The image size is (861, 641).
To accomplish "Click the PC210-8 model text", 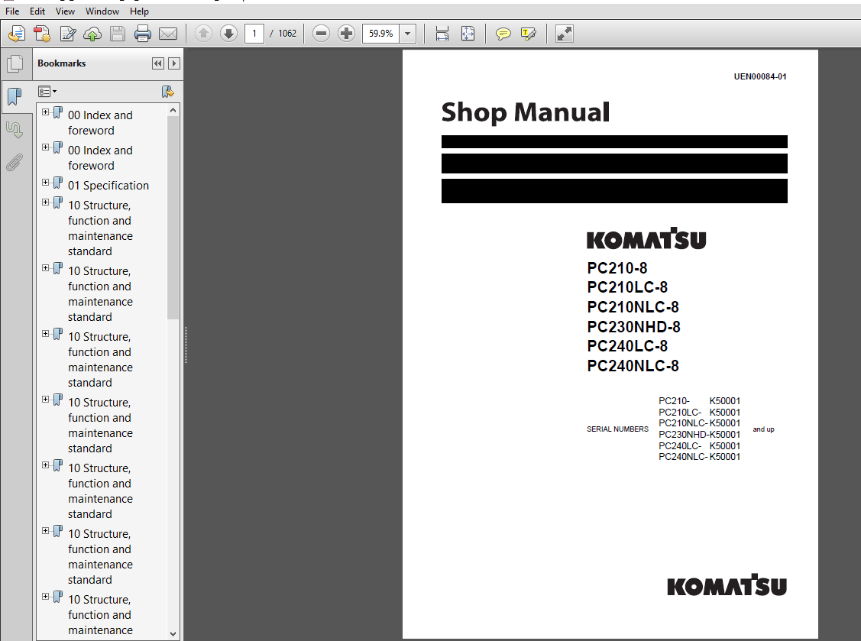I will (617, 268).
